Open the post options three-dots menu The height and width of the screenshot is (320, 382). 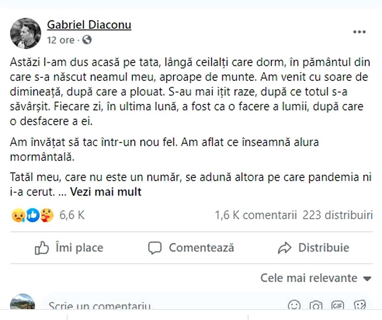click(359, 32)
